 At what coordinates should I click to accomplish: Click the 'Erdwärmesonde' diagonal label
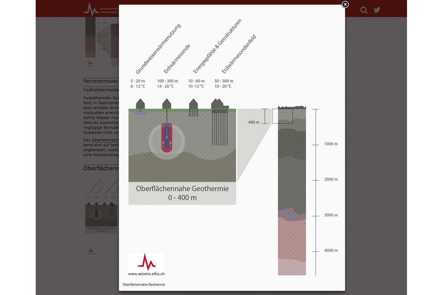pyautogui.click(x=177, y=59)
